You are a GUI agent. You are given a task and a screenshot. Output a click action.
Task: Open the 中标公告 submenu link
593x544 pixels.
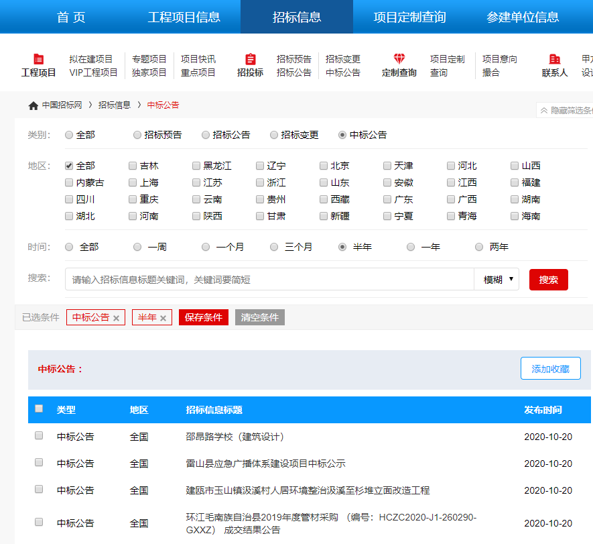tap(343, 72)
